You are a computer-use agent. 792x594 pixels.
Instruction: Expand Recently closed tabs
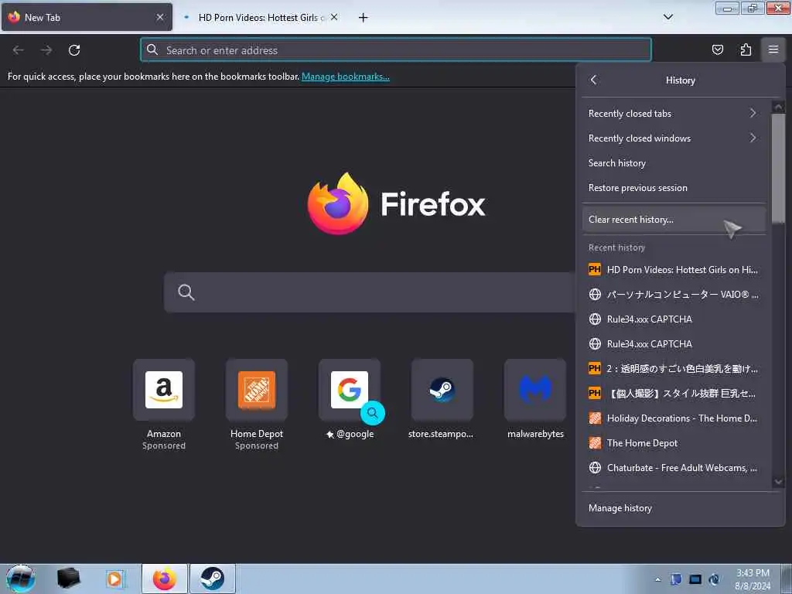point(674,113)
